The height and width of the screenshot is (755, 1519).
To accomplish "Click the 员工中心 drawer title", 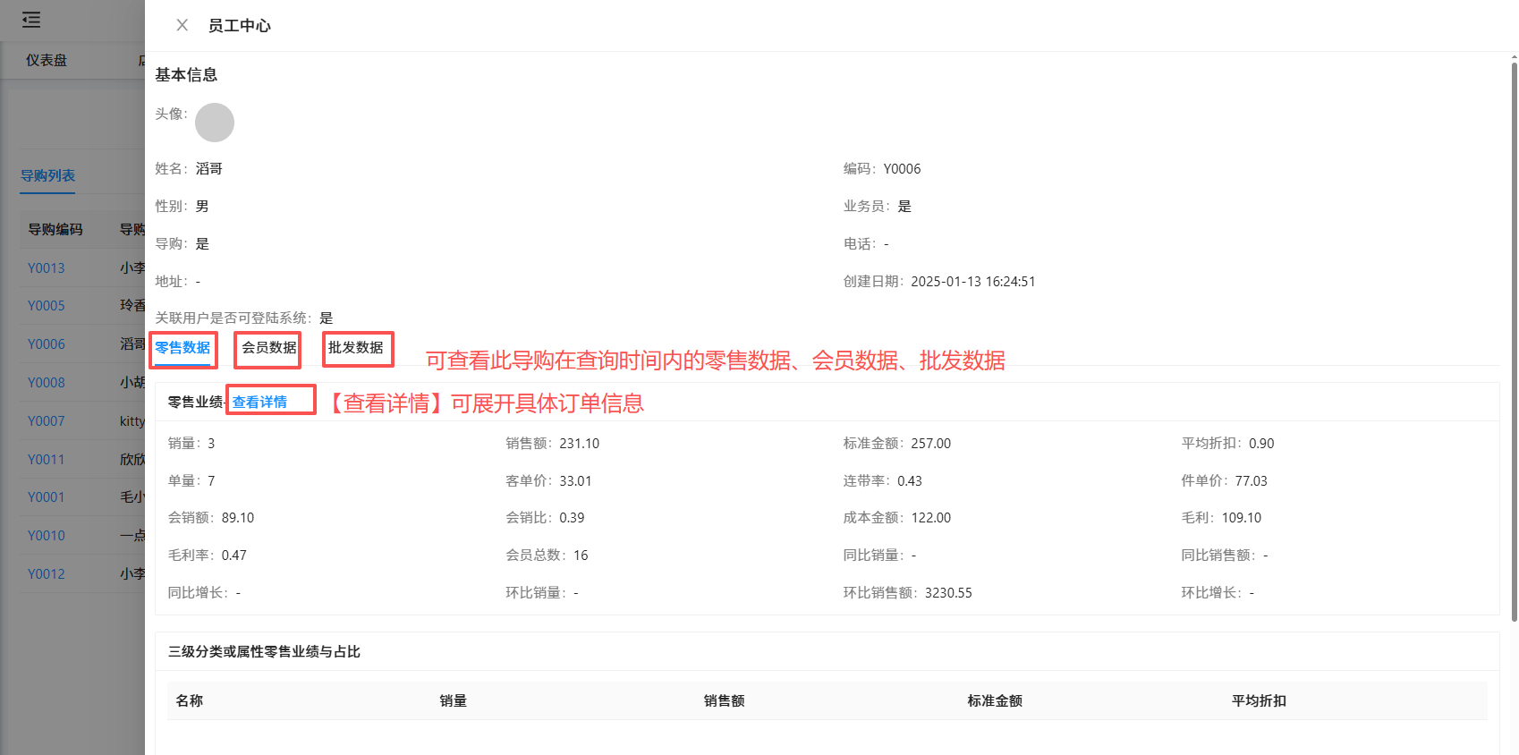I will tap(240, 25).
